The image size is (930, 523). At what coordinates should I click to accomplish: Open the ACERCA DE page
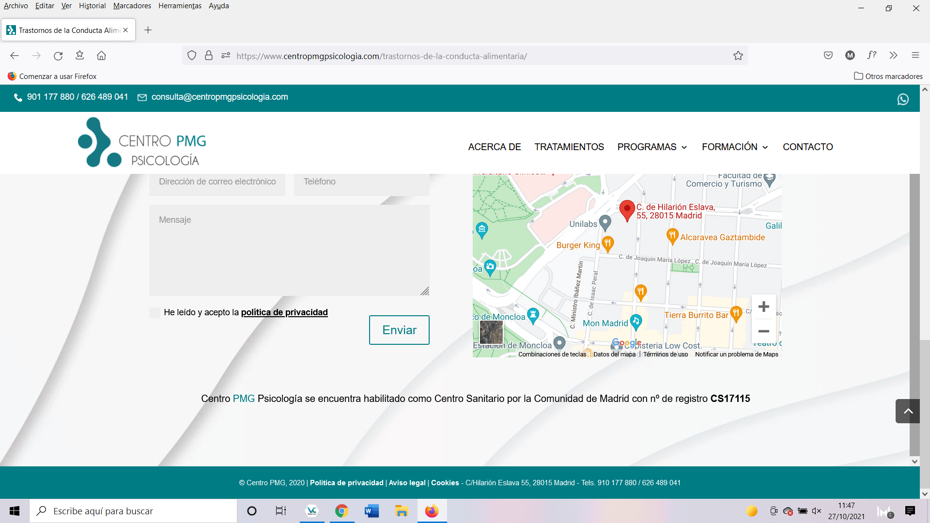point(494,147)
